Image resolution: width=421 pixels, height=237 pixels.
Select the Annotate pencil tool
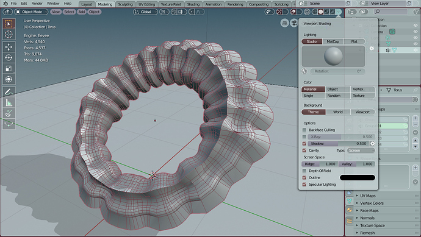click(x=9, y=91)
